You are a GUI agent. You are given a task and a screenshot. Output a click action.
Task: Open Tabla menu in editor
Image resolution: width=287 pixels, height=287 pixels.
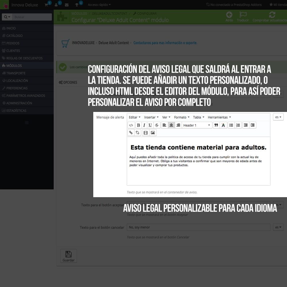pos(199,117)
